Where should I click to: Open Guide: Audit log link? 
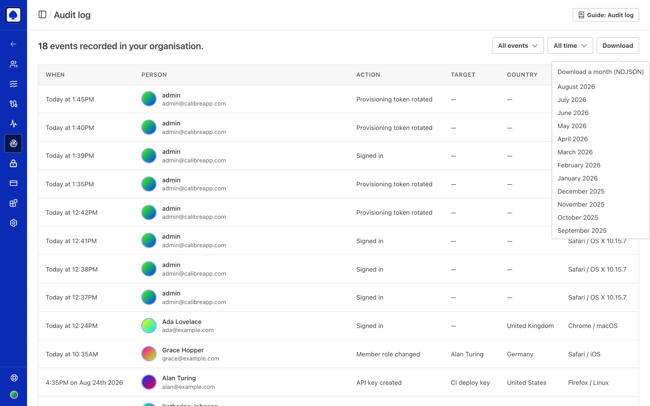(x=606, y=15)
